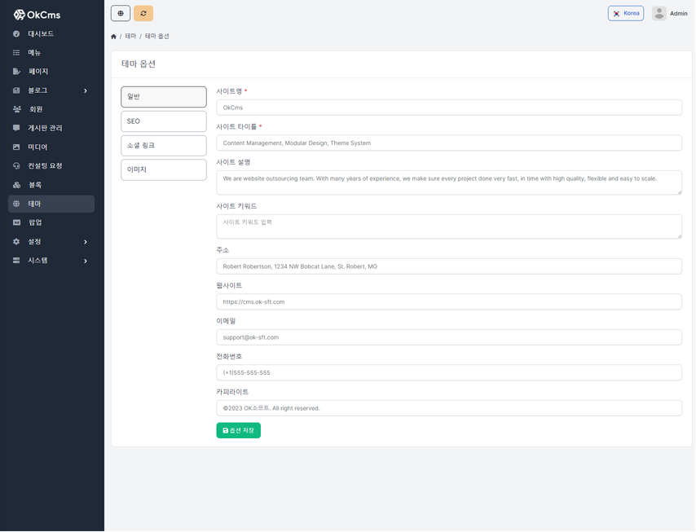
Task: Open the Korea language dropdown
Action: tap(625, 13)
